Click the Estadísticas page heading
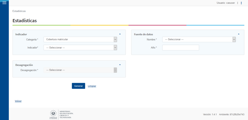Screen dimensions: 248x120 [x=25, y=20]
